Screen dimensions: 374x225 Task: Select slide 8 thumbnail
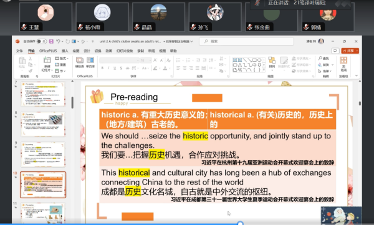(x=43, y=124)
